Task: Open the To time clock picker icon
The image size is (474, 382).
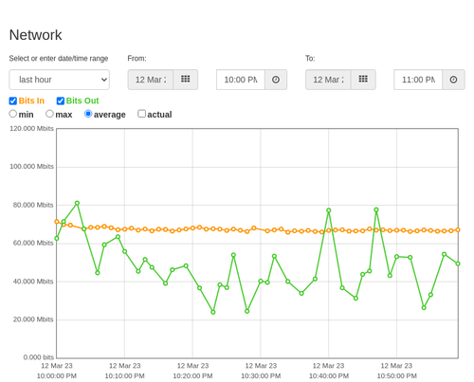Action: [453, 80]
